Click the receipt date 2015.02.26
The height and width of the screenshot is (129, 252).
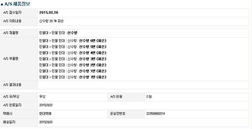[x=47, y=12]
